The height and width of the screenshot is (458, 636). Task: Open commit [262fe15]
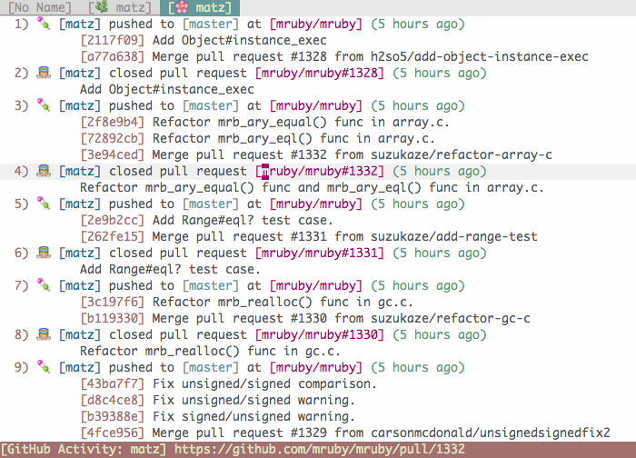[x=113, y=236]
